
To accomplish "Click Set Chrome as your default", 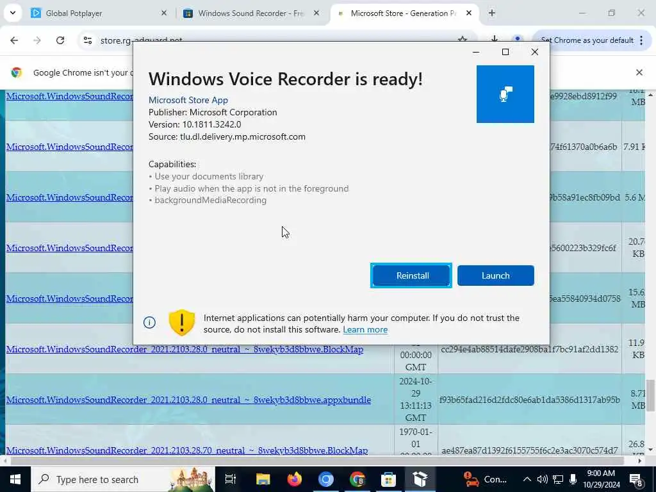I will pos(587,40).
